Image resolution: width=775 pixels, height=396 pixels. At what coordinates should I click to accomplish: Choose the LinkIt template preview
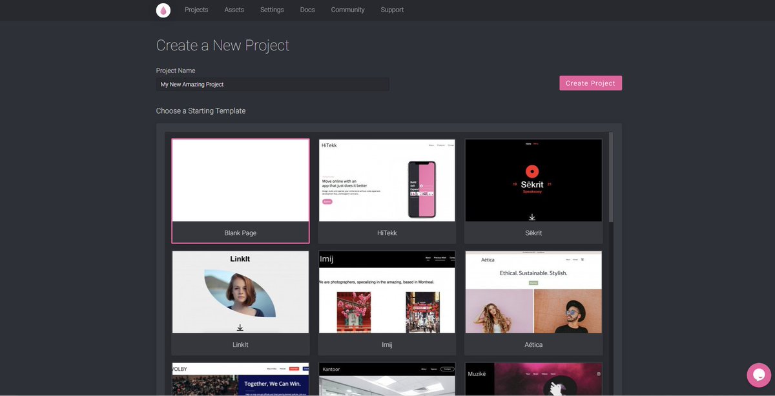240,292
